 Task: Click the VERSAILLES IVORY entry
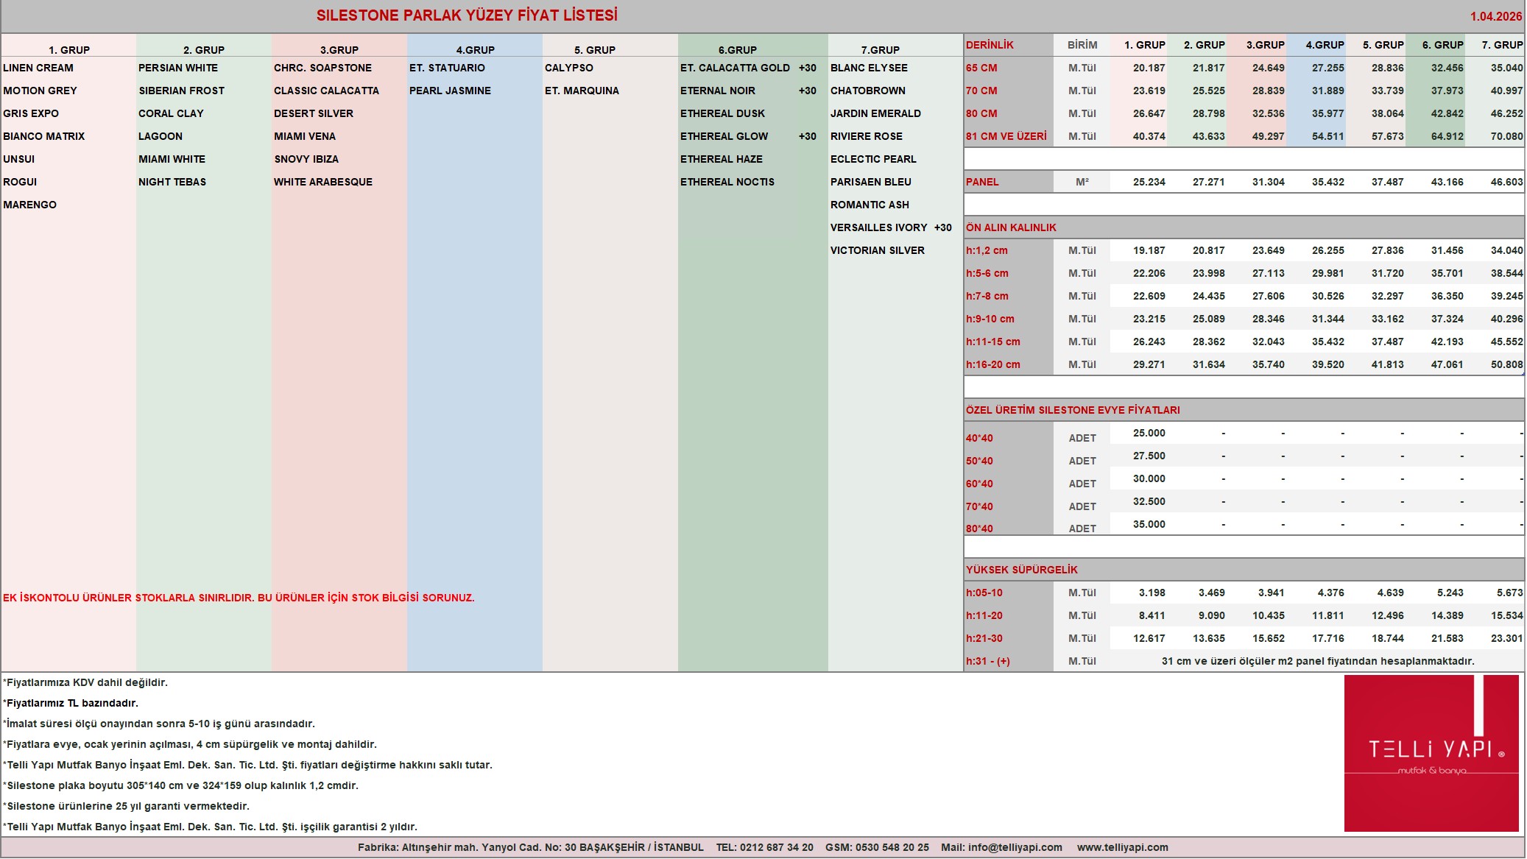[879, 227]
